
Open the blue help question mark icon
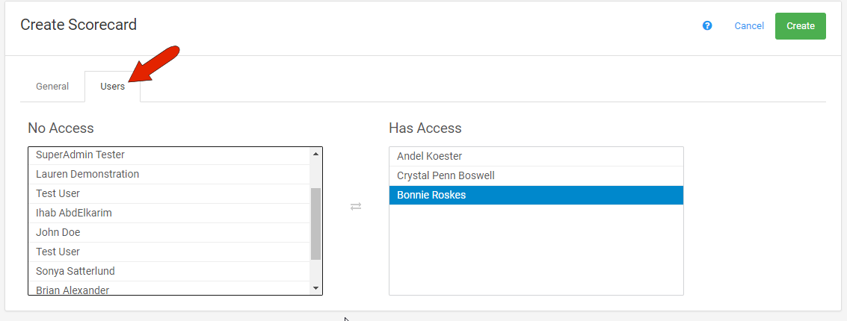[707, 26]
